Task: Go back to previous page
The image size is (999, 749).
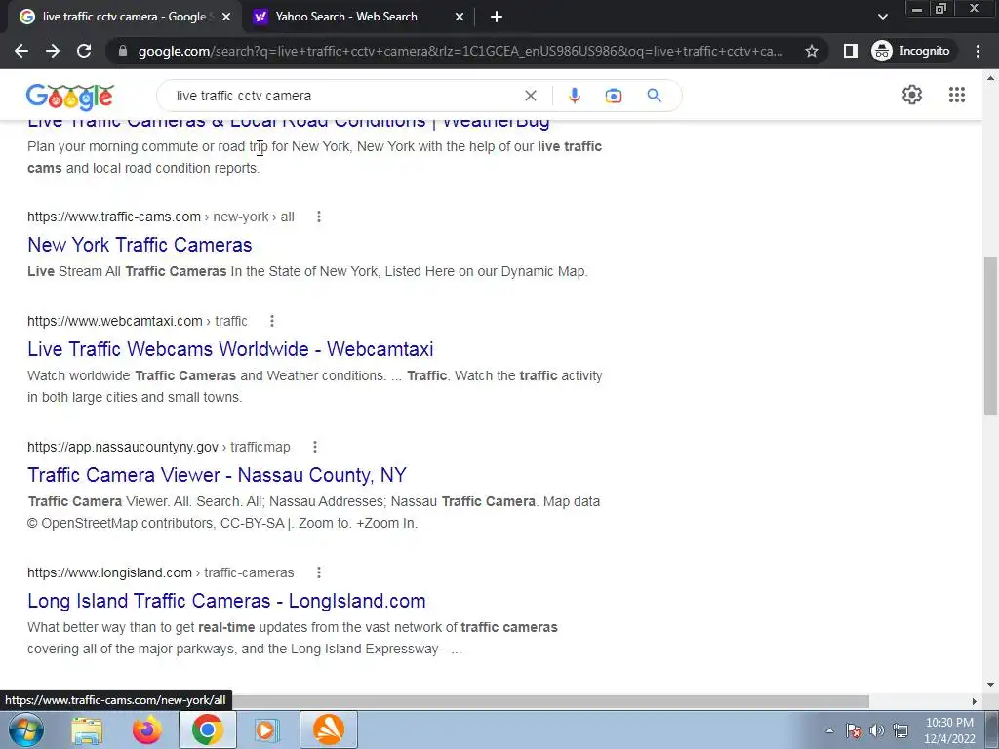Action: coord(21,51)
